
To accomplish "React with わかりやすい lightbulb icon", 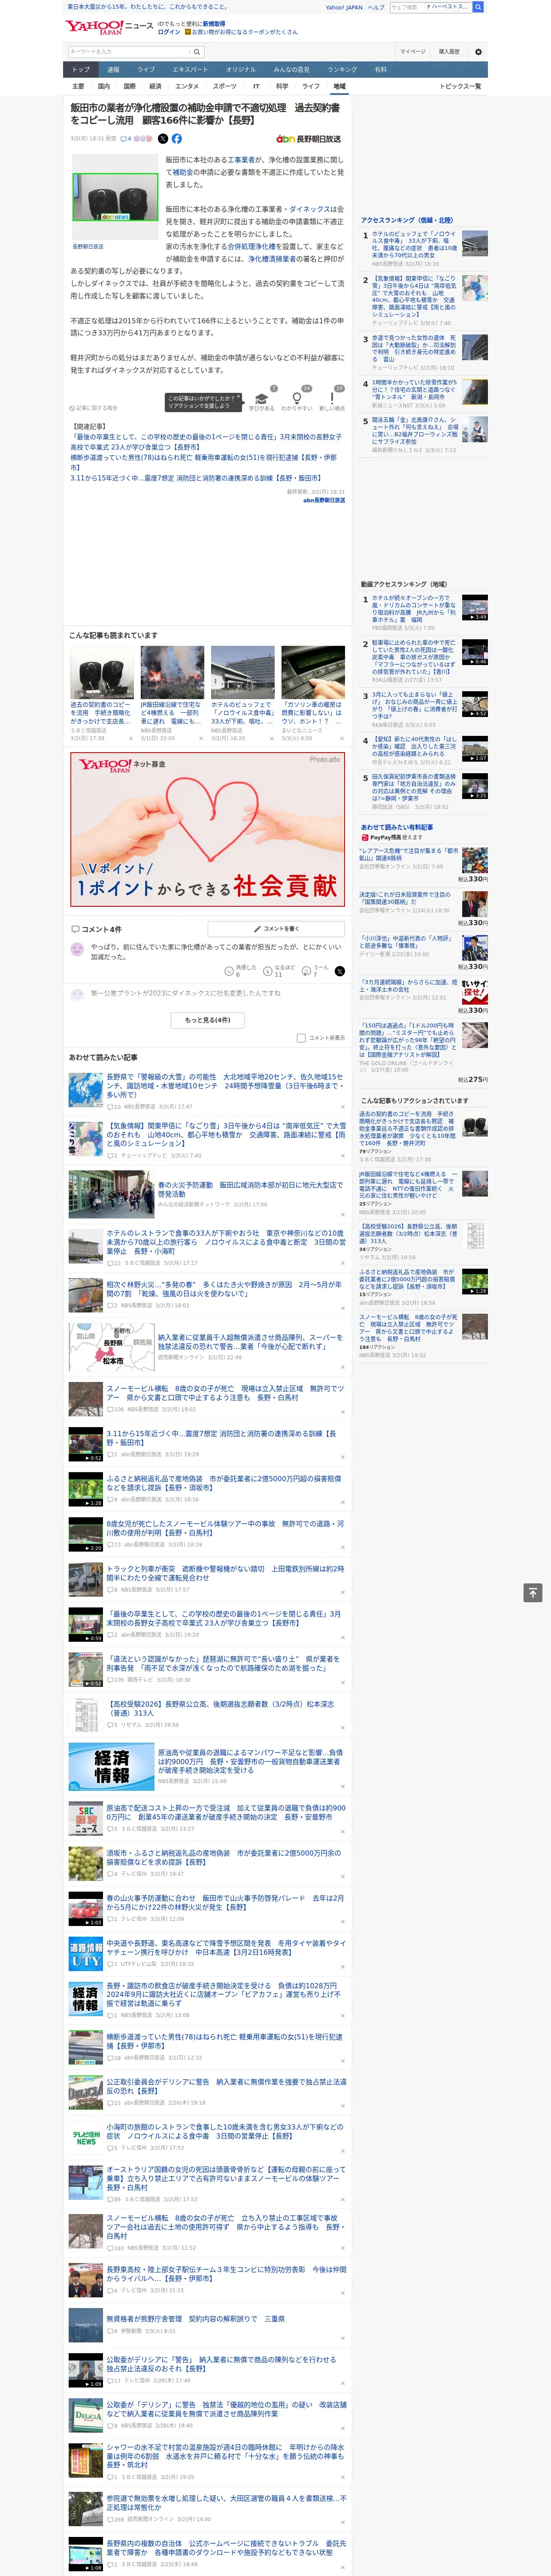I will point(297,397).
